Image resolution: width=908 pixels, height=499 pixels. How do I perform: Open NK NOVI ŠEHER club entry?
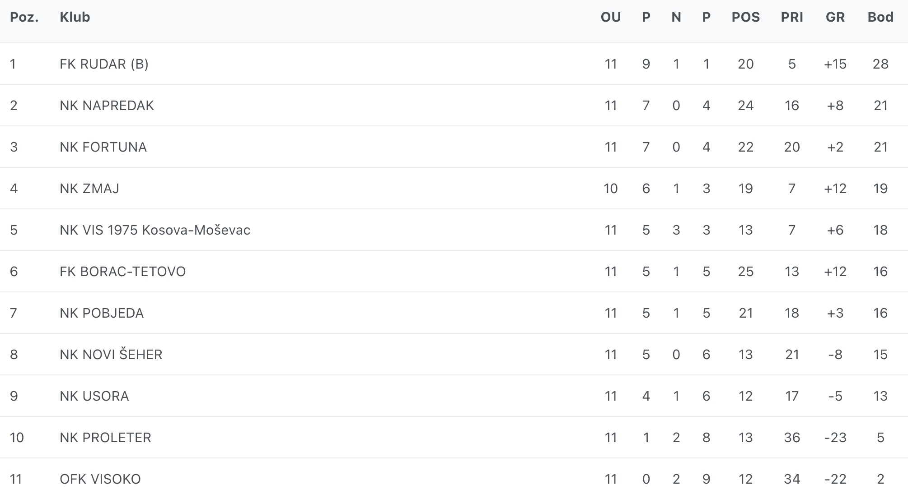[x=111, y=355]
